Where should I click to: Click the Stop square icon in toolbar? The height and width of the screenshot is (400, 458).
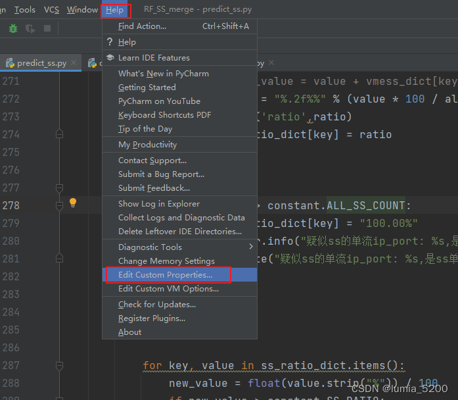point(47,28)
